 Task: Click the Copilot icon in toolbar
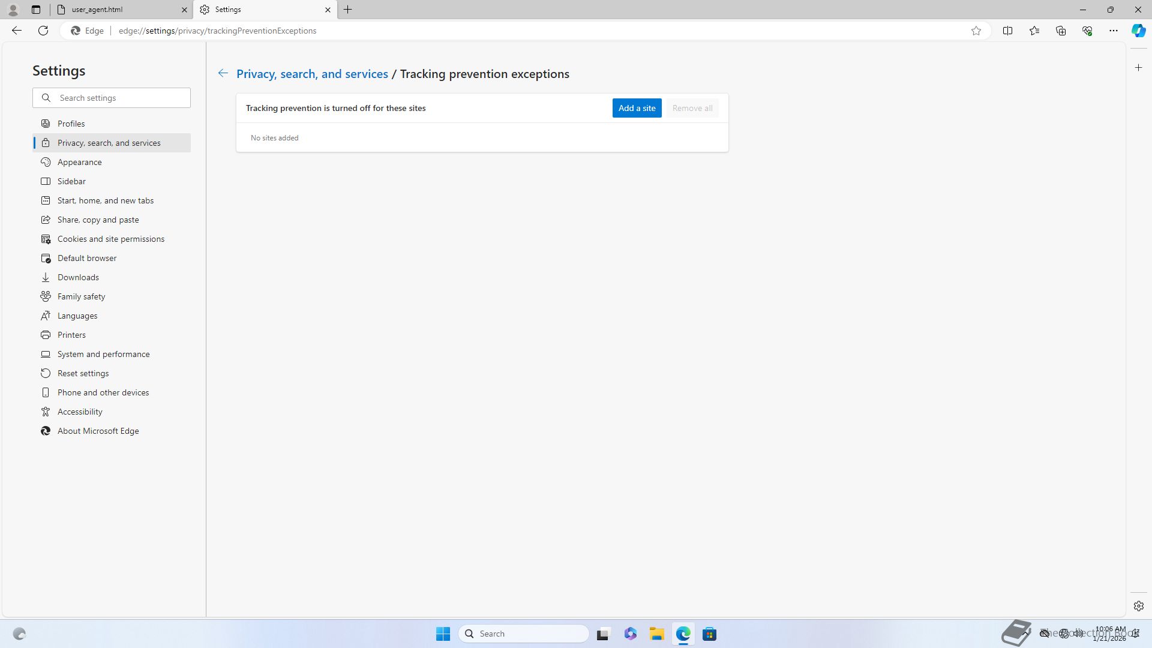[1138, 31]
